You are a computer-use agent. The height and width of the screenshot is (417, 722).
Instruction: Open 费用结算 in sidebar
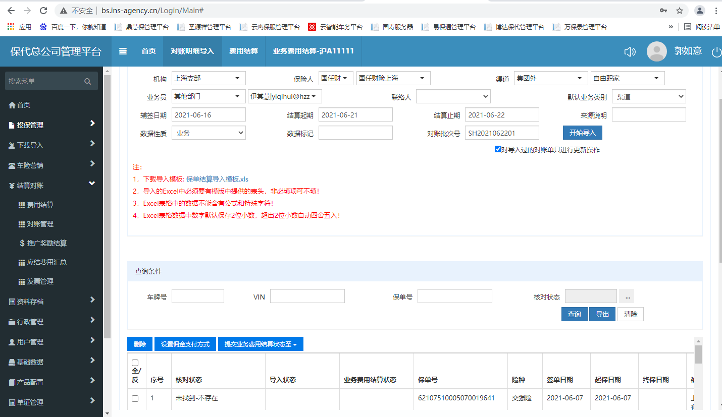pyautogui.click(x=40, y=205)
